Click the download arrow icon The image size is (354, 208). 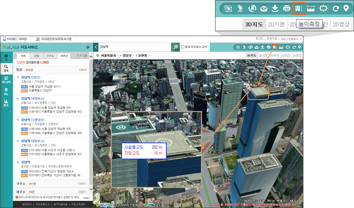pos(263,47)
